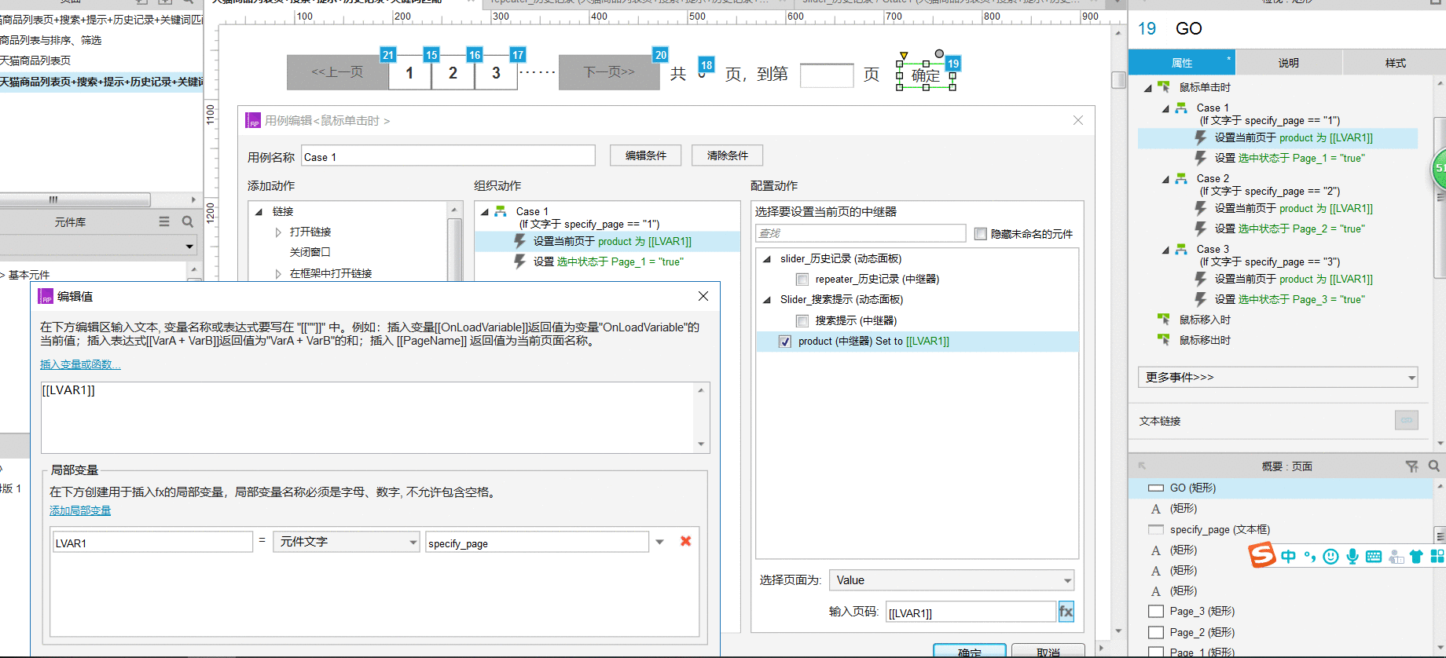
Task: Select footnote marker 21 on the canvas
Action: [x=388, y=55]
